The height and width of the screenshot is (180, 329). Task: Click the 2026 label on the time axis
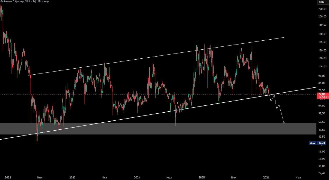tap(267, 177)
